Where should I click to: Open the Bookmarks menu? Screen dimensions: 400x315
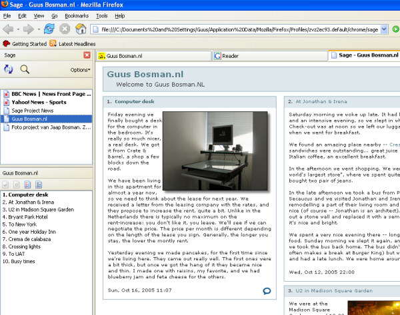point(77,16)
